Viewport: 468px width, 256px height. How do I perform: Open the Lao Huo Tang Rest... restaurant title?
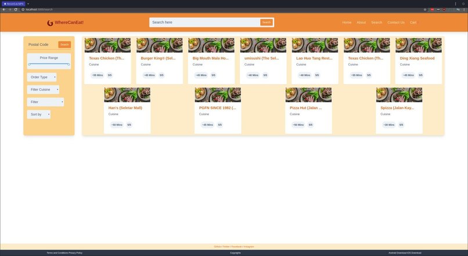(x=314, y=58)
